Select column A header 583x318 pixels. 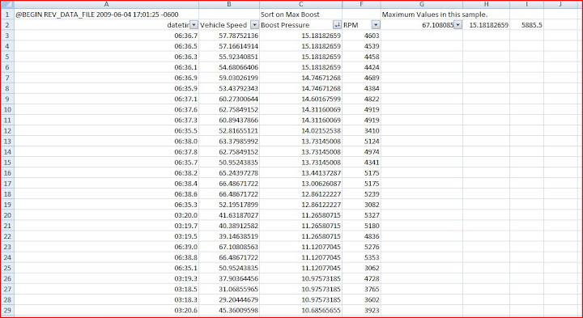(x=106, y=5)
